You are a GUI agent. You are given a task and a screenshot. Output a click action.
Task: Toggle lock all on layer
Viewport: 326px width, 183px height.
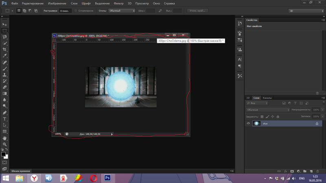tap(278, 117)
